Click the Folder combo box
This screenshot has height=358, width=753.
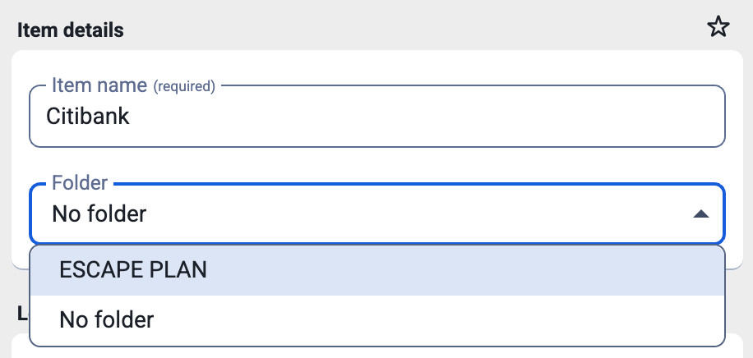(377, 214)
